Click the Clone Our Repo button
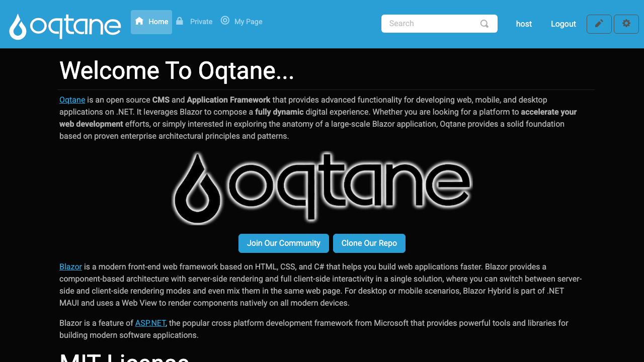Viewport: 644px width, 362px height. coord(369,243)
